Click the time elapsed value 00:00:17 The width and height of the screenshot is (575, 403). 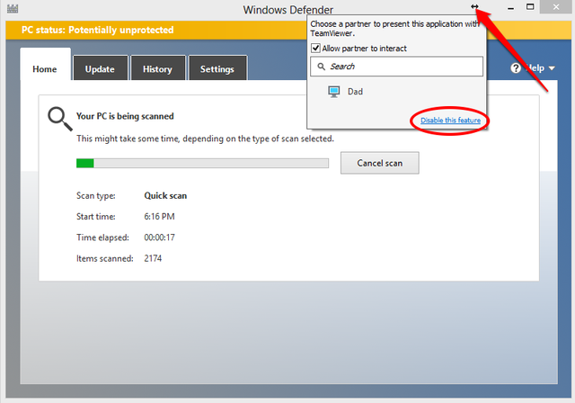pyautogui.click(x=159, y=237)
